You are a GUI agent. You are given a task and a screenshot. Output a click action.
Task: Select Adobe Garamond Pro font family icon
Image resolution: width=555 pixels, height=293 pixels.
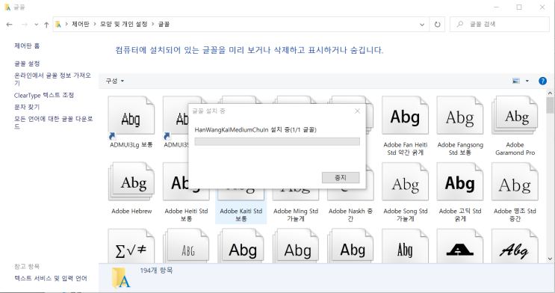pos(515,116)
